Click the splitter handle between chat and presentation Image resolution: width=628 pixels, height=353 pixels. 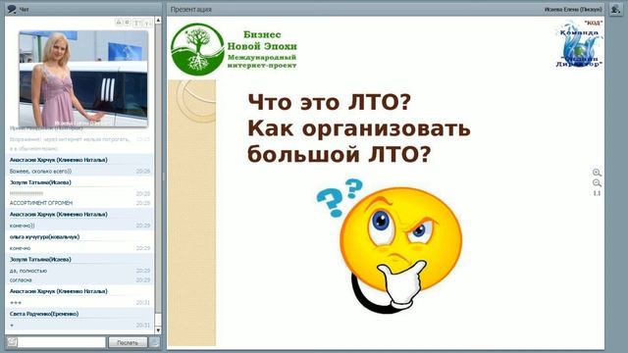(x=164, y=176)
